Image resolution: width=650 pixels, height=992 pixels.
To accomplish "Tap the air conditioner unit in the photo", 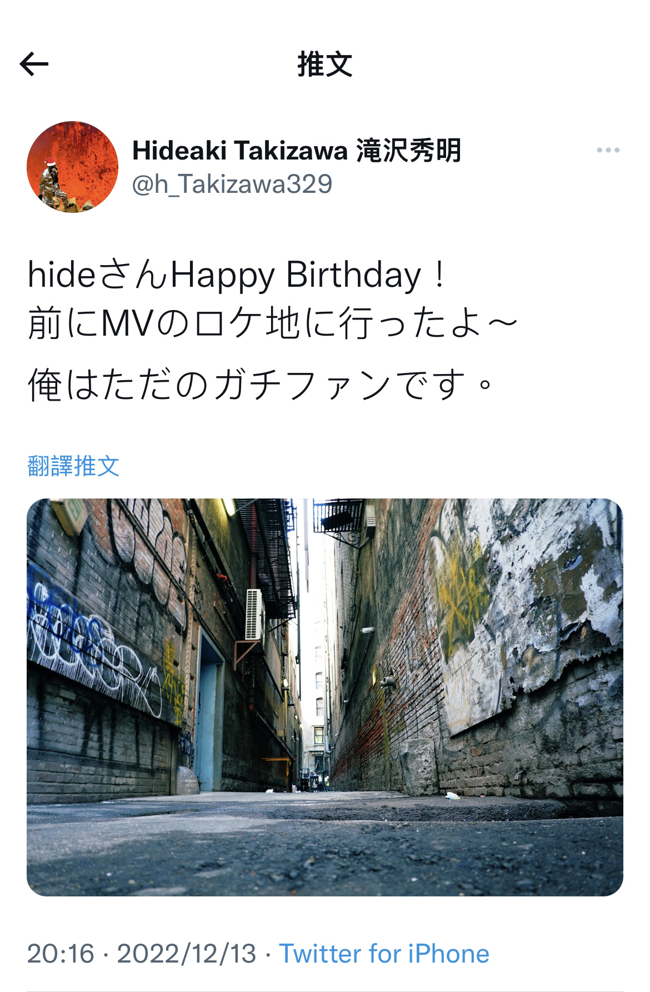I will 254,614.
